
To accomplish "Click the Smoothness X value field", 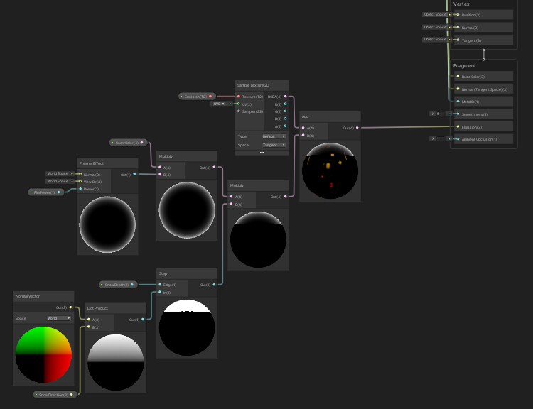I will coord(441,114).
